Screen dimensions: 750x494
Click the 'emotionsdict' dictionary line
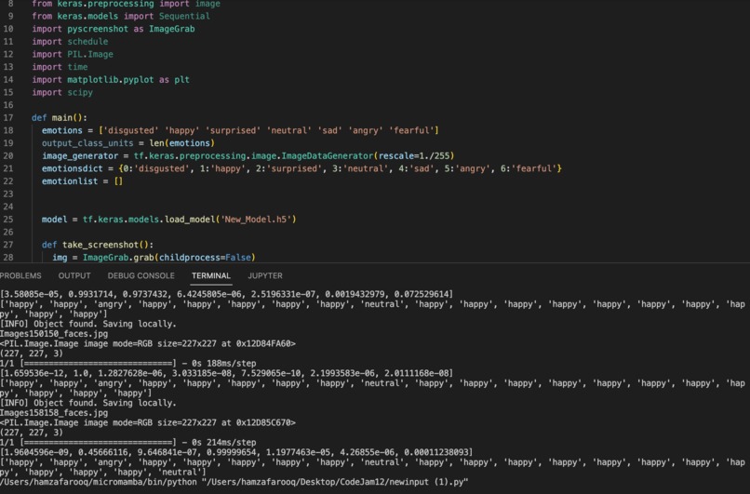click(x=301, y=168)
